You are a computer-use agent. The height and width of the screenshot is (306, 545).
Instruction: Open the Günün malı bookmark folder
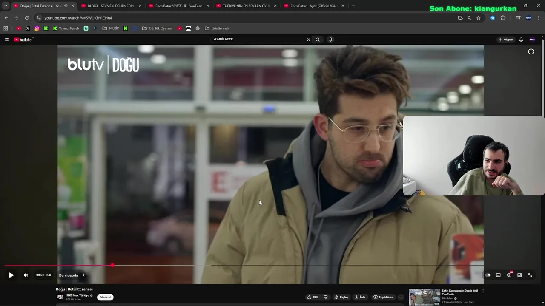[217, 28]
